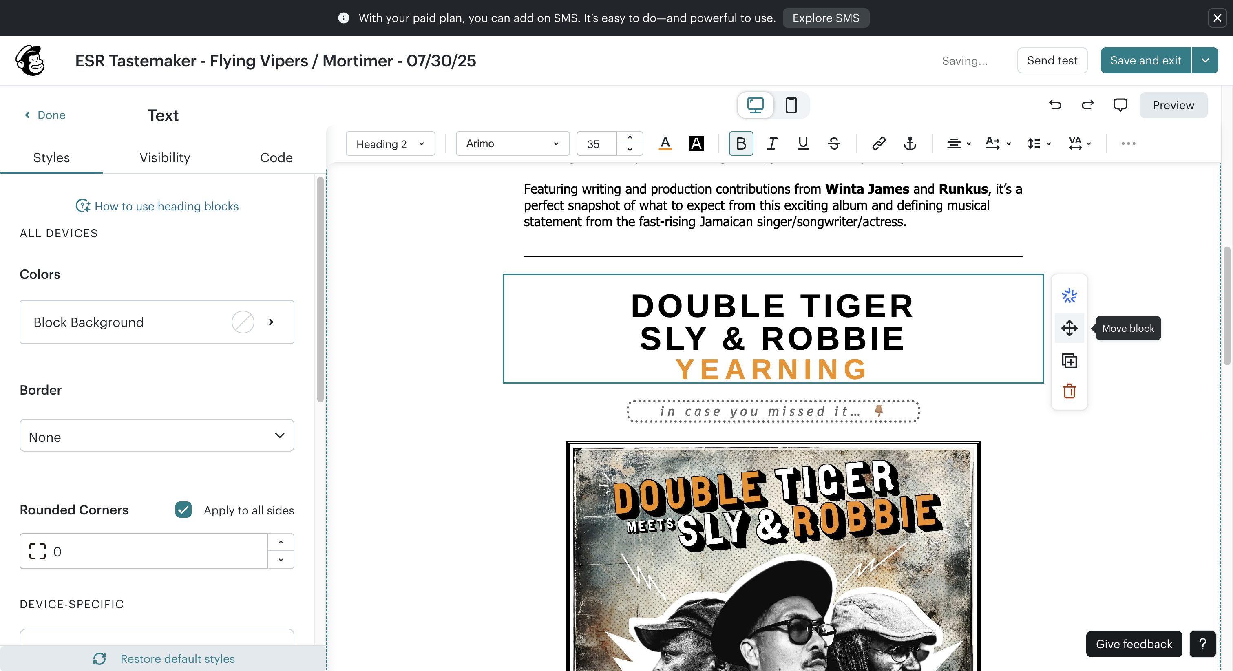Open the Border dropdown
This screenshot has width=1233, height=671.
click(157, 435)
